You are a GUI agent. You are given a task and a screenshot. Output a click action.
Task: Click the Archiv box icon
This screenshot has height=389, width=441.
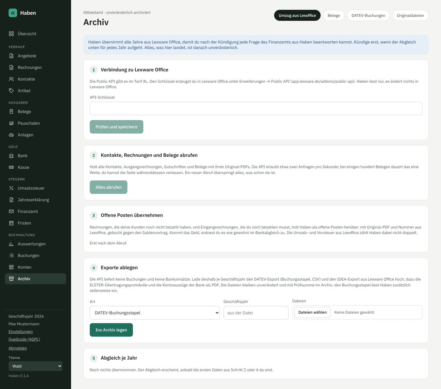(x=11, y=279)
